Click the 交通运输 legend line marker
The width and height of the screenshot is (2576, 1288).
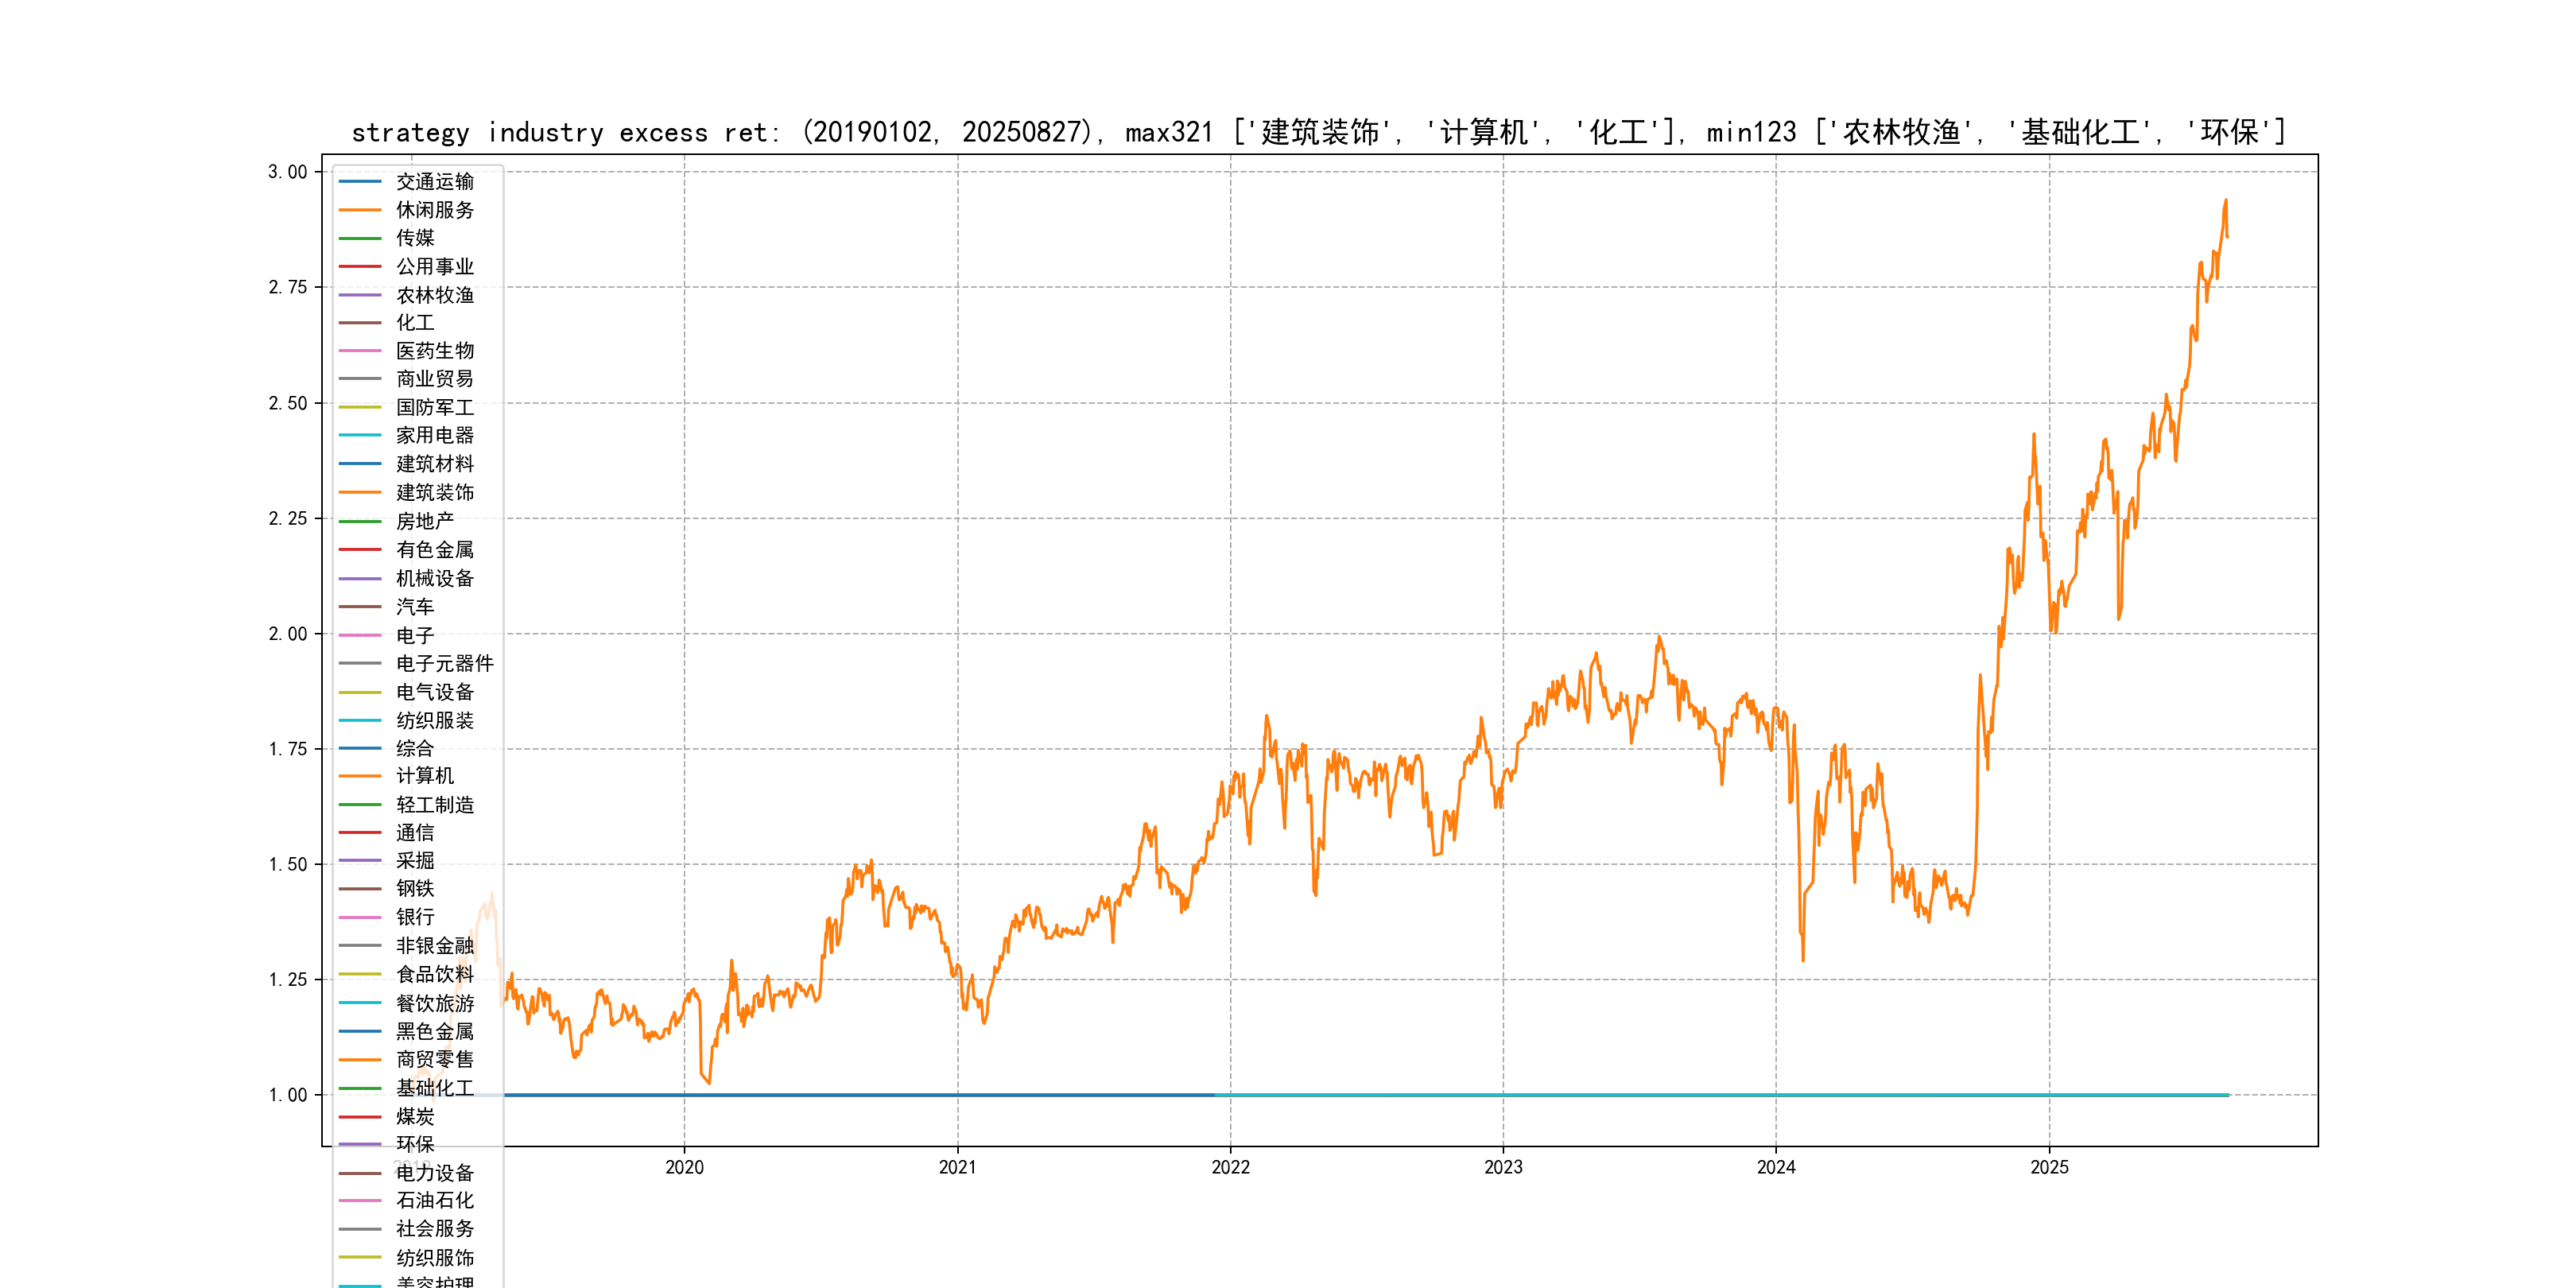click(x=360, y=182)
